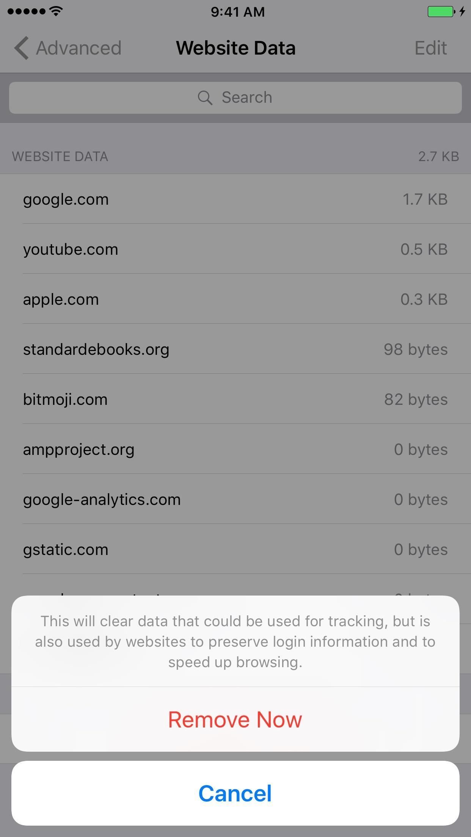Screen dimensions: 471x837
Task: Select the ampproject.org entry
Action: pyautogui.click(x=235, y=450)
